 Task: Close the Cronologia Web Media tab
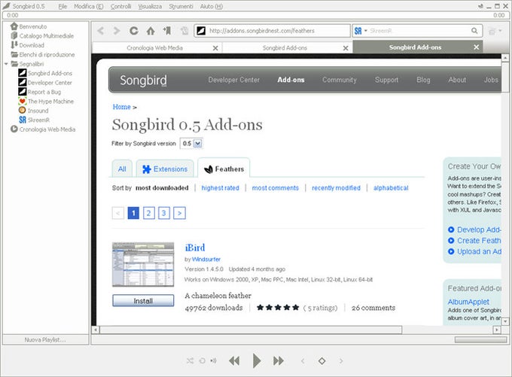tap(215, 48)
